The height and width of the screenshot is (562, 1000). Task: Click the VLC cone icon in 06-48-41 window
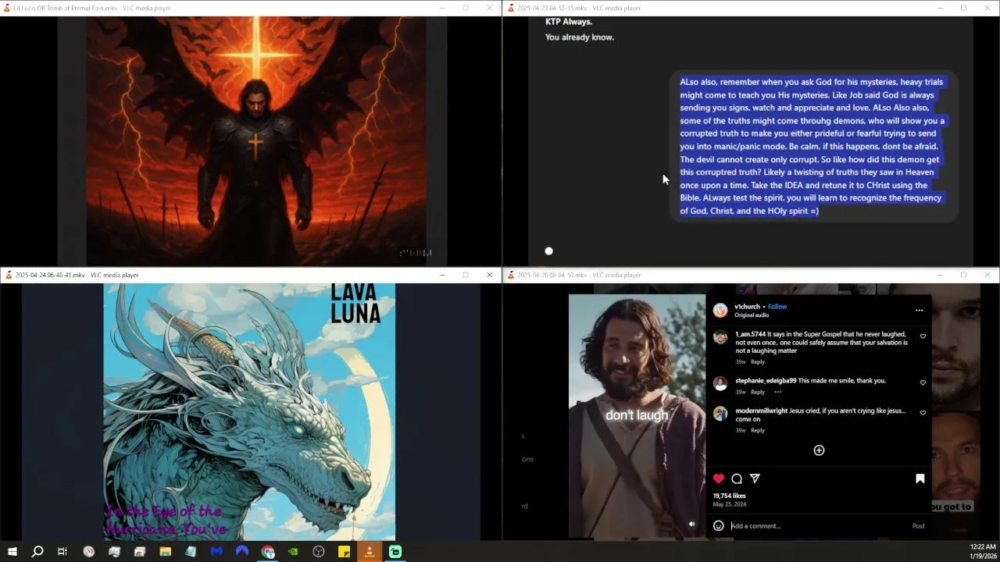click(9, 275)
